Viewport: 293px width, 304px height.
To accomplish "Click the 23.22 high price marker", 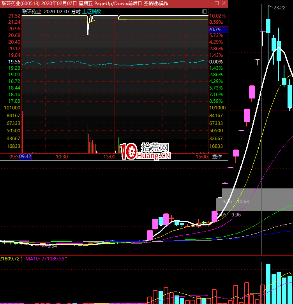I will 279,7.
